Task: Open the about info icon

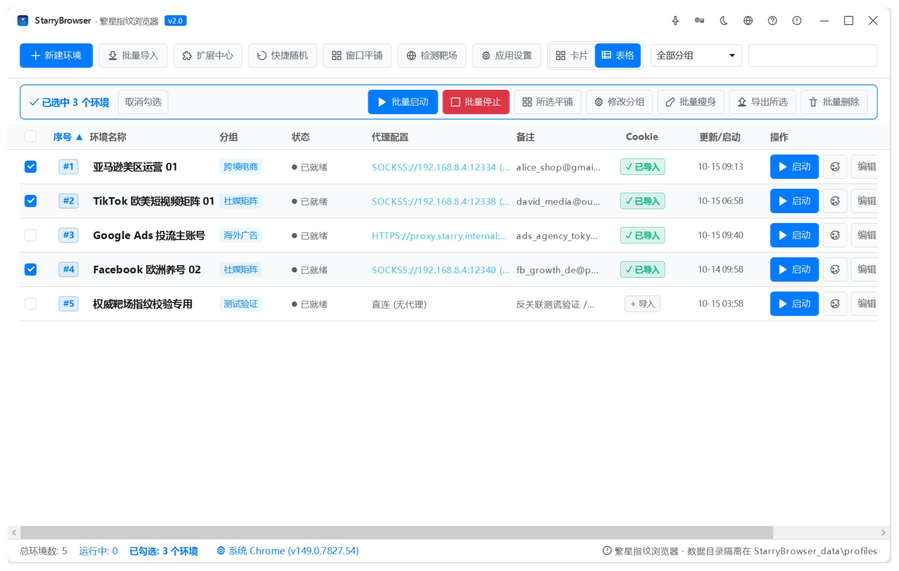Action: point(797,21)
